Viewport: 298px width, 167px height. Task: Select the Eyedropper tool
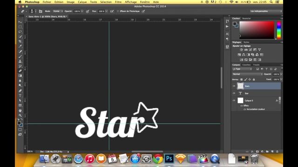20,46
